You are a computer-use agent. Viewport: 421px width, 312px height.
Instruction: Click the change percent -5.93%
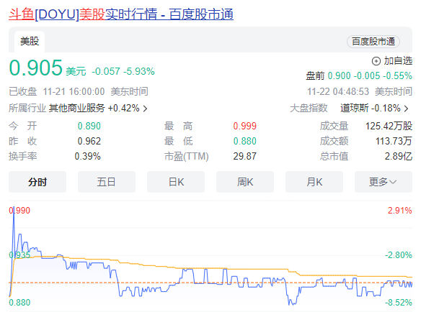[x=139, y=71]
